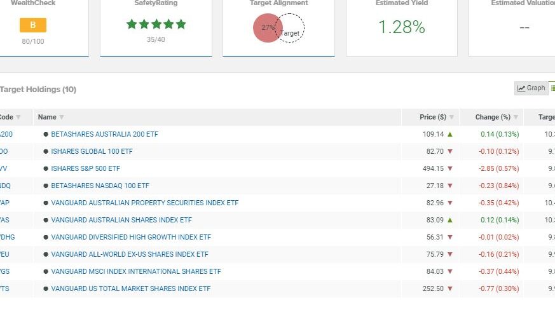The image size is (555, 312).
Task: Click the Target Holdings (10) heading
Action: click(x=38, y=90)
